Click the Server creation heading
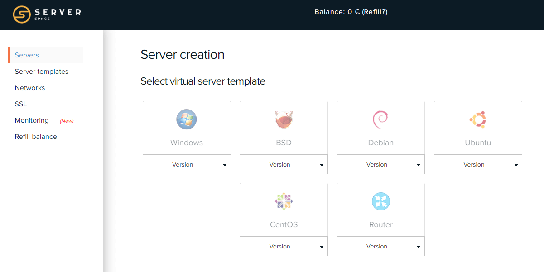Image resolution: width=544 pixels, height=272 pixels. click(x=183, y=55)
